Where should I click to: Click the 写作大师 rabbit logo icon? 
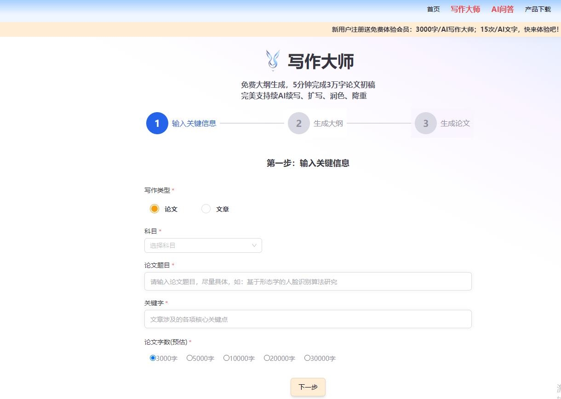273,61
